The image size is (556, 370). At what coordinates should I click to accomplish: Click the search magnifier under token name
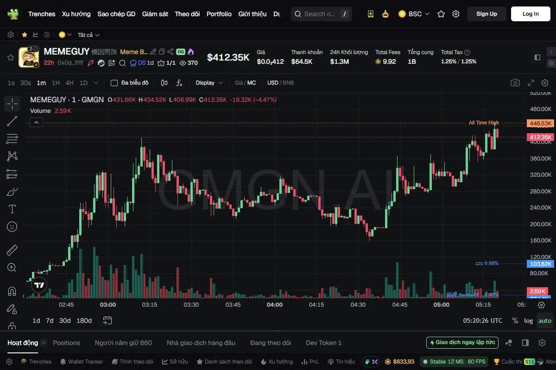(x=122, y=63)
